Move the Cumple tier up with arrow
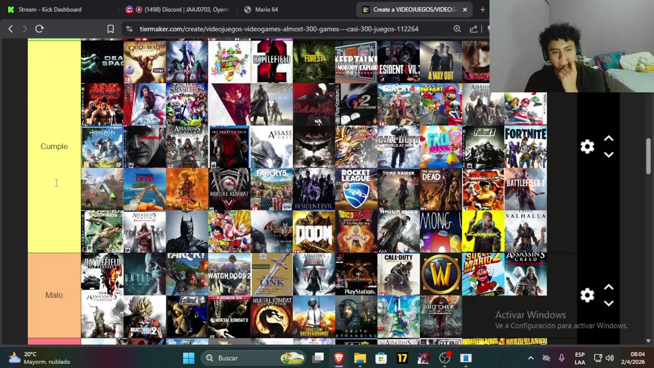This screenshot has width=654, height=368. [x=609, y=139]
